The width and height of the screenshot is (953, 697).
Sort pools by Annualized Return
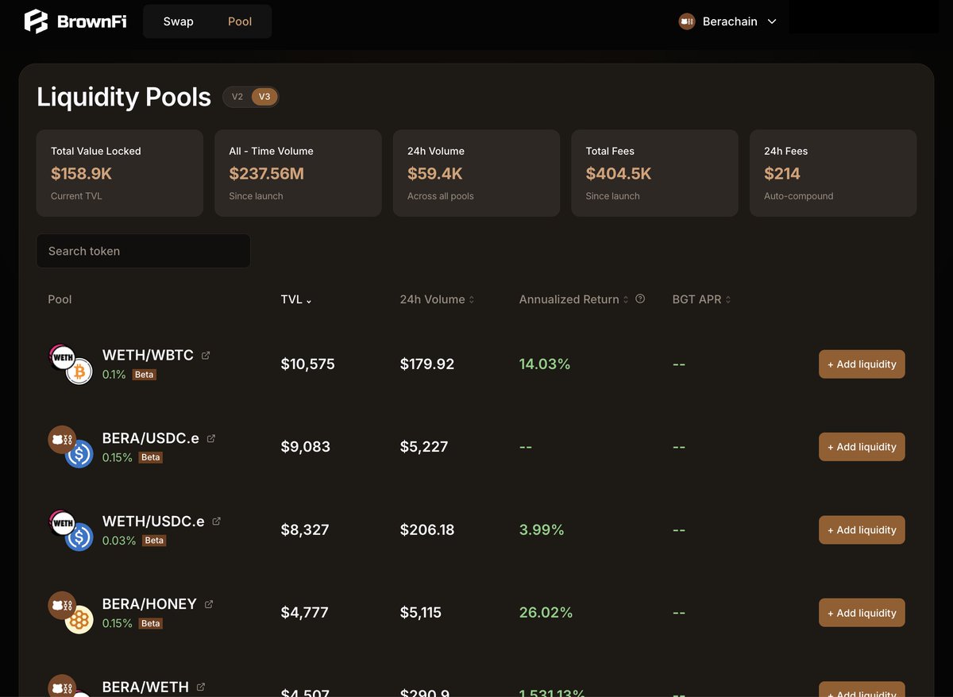coord(573,299)
